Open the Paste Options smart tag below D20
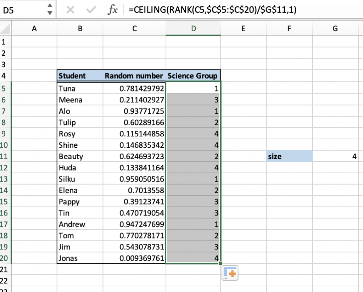 pyautogui.click(x=230, y=273)
